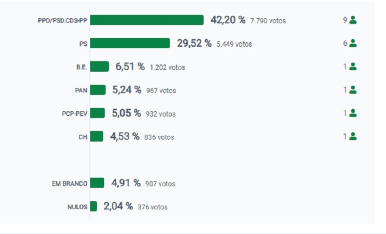386x234 pixels.
Task: Click the 42,20 % percentage value
Action: point(228,20)
